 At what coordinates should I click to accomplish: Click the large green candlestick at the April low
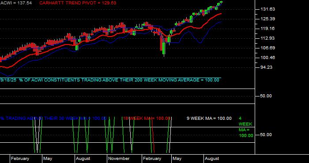164,48
